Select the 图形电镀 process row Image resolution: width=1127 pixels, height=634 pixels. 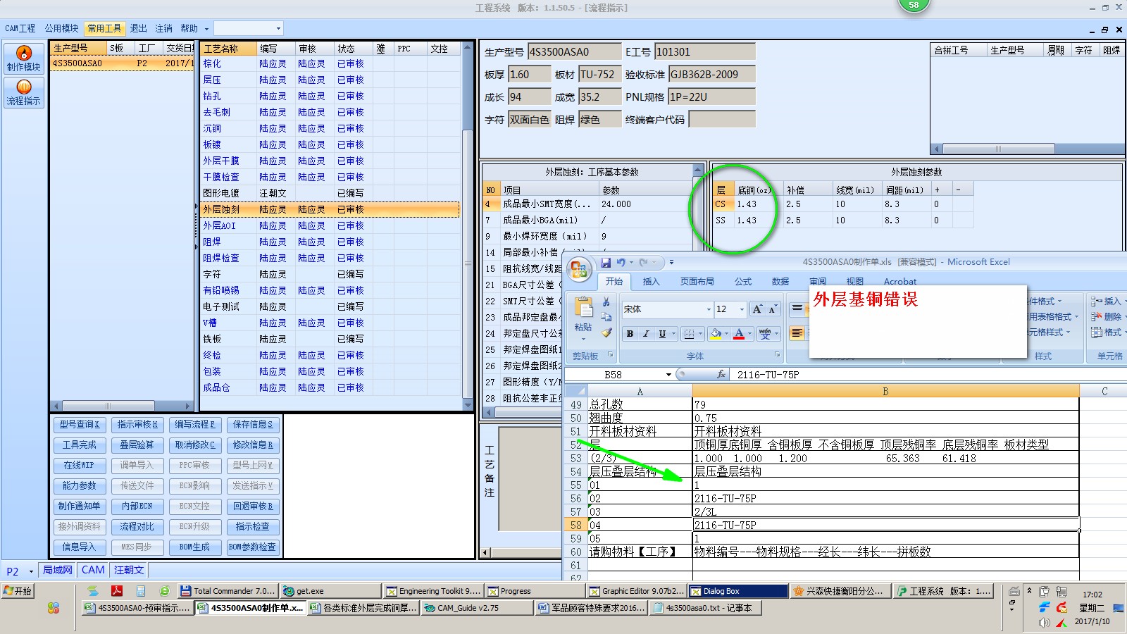330,193
